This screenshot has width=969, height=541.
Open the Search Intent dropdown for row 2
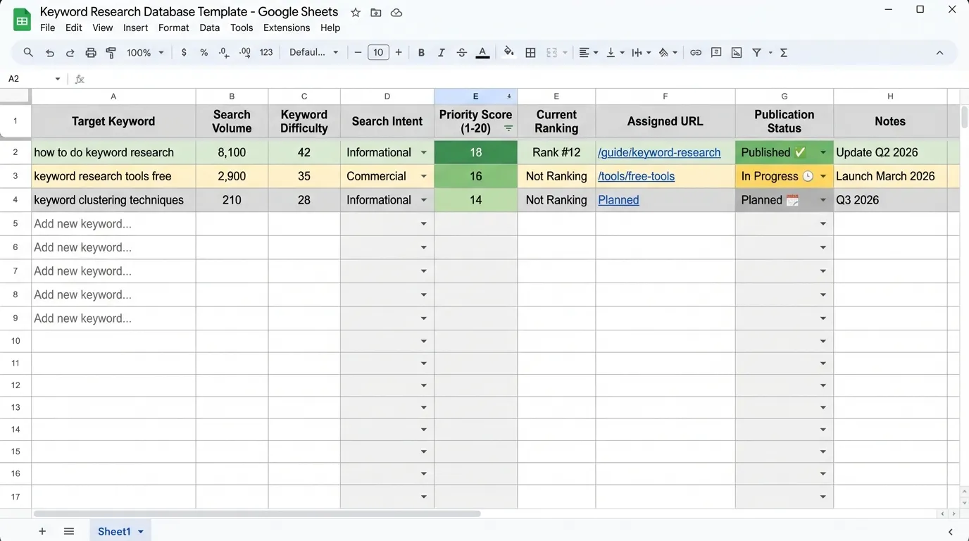[423, 152]
